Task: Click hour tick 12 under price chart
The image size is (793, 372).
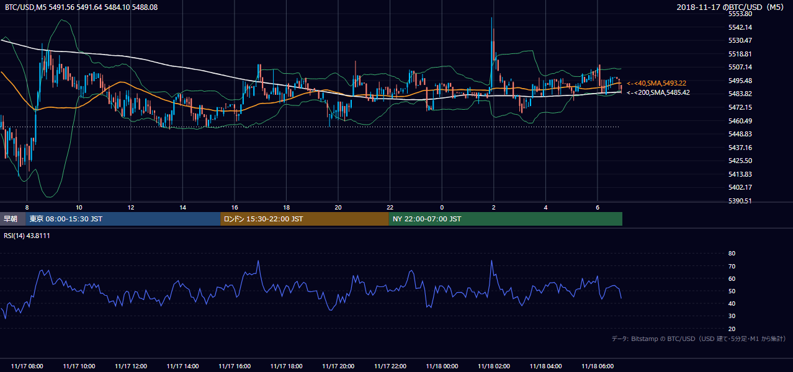Action: tap(131, 207)
